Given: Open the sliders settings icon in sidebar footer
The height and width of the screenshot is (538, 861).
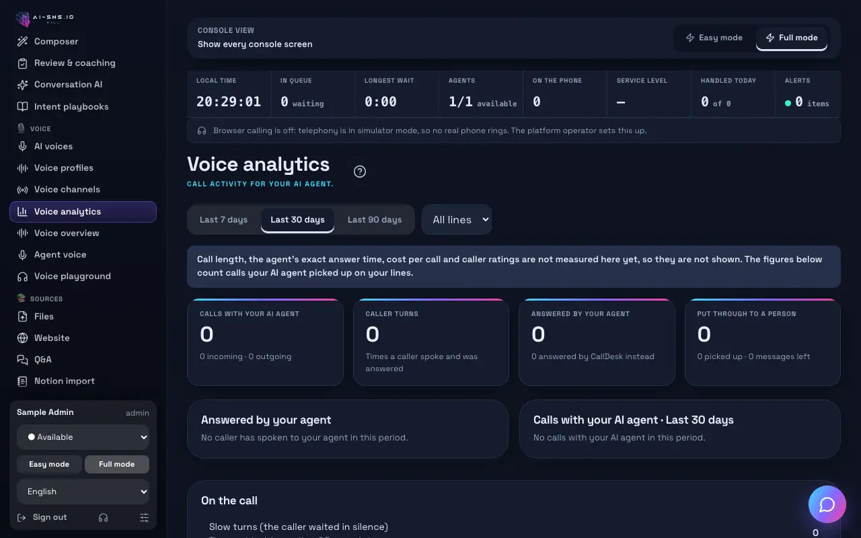Looking at the screenshot, I should tap(144, 517).
